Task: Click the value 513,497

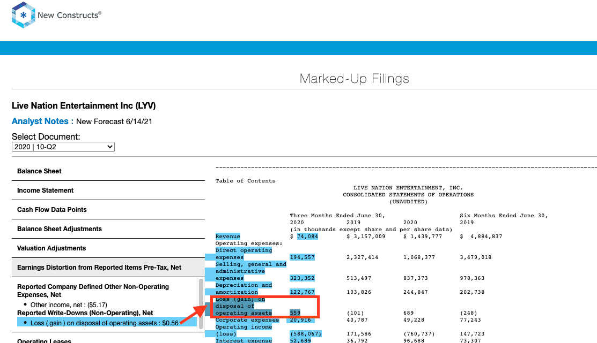Action: coord(359,278)
